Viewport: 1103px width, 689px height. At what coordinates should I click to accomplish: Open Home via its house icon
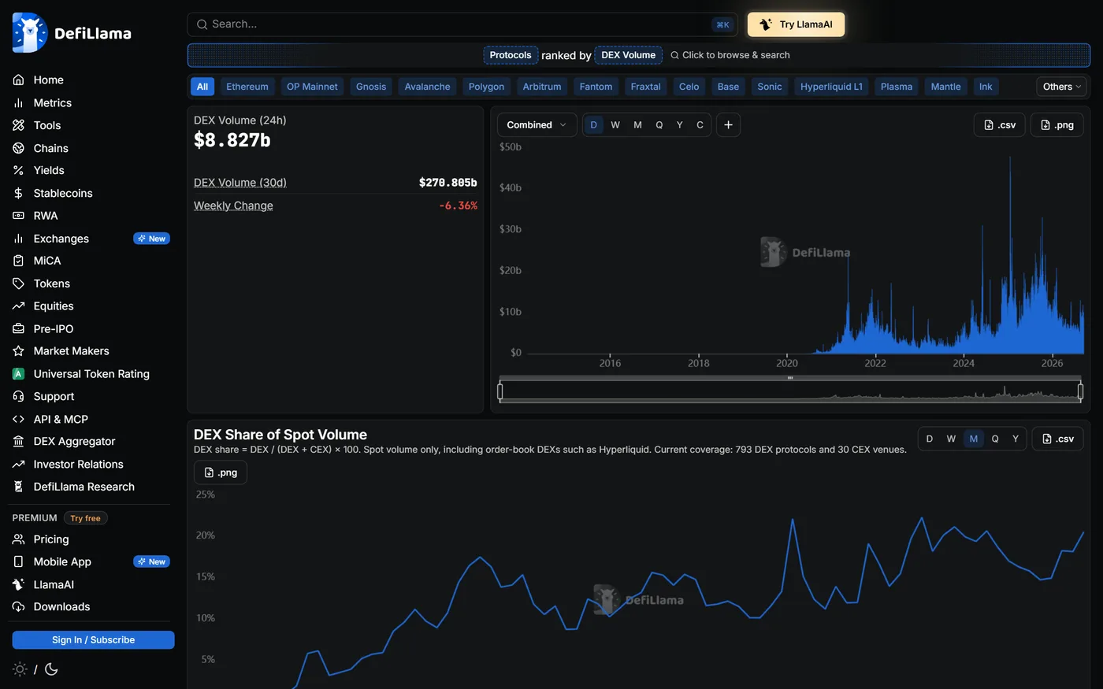tap(18, 80)
